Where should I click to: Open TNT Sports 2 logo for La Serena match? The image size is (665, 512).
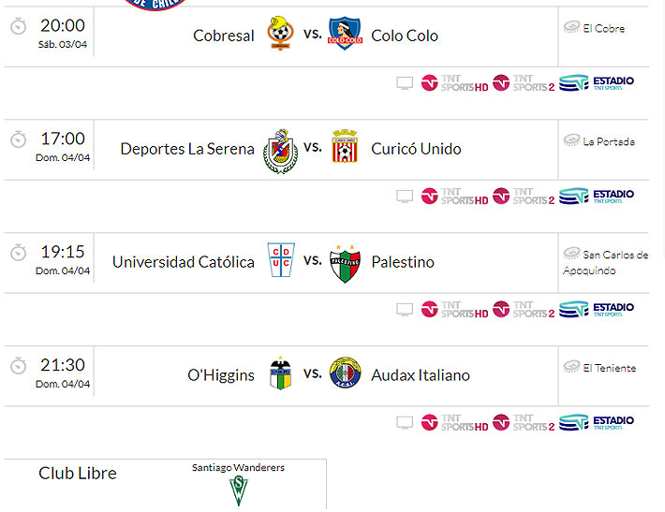(x=524, y=197)
